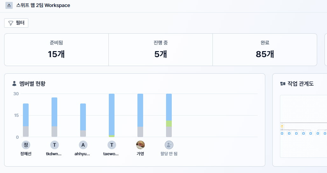The image size is (327, 173).
Task: Click the tkdwn member avatar
Action: click(54, 145)
